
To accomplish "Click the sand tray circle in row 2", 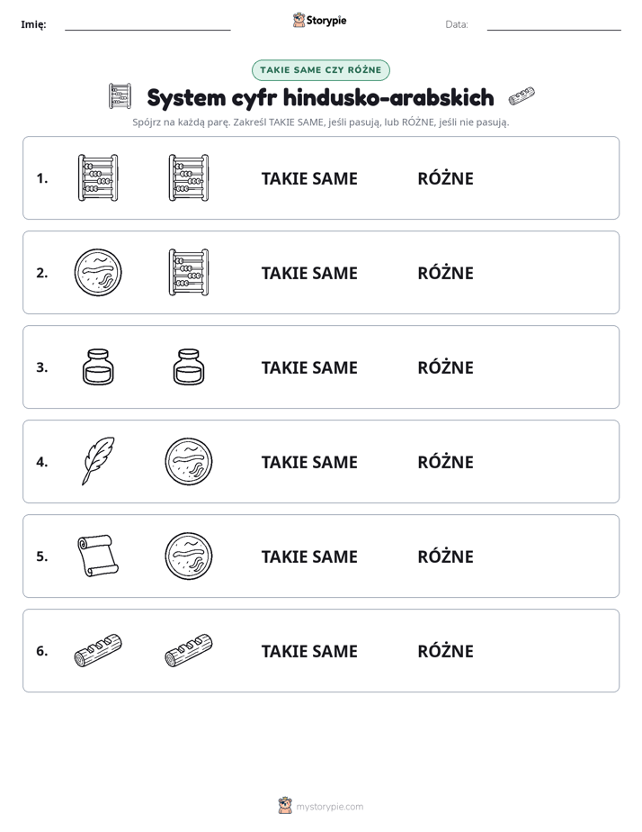I will click(98, 272).
